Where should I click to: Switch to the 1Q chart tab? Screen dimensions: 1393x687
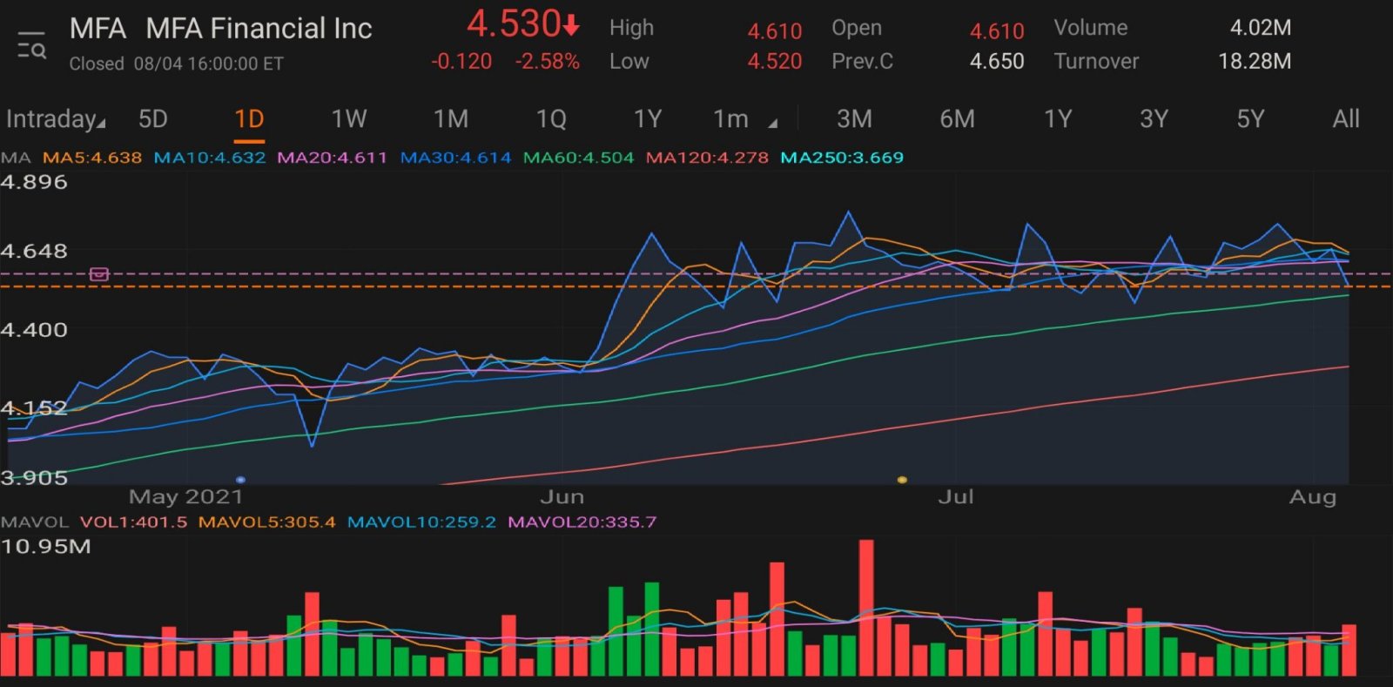click(x=551, y=118)
